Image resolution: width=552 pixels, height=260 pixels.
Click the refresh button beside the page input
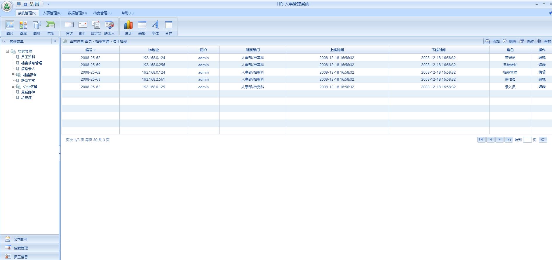point(543,140)
